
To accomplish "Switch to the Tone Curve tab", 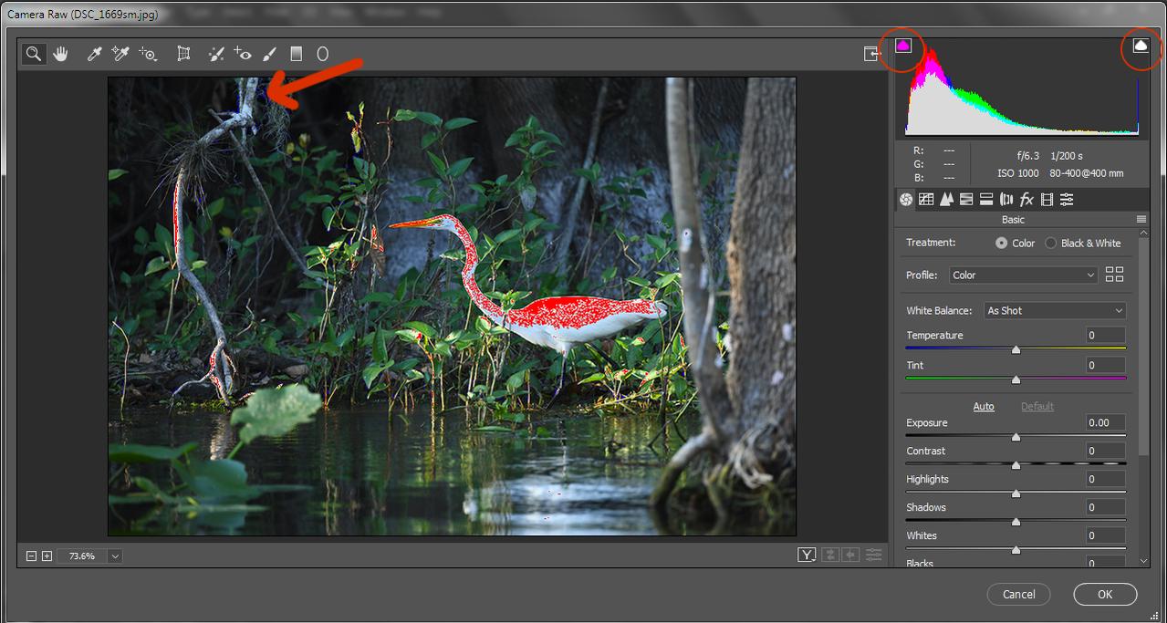I will click(x=926, y=200).
